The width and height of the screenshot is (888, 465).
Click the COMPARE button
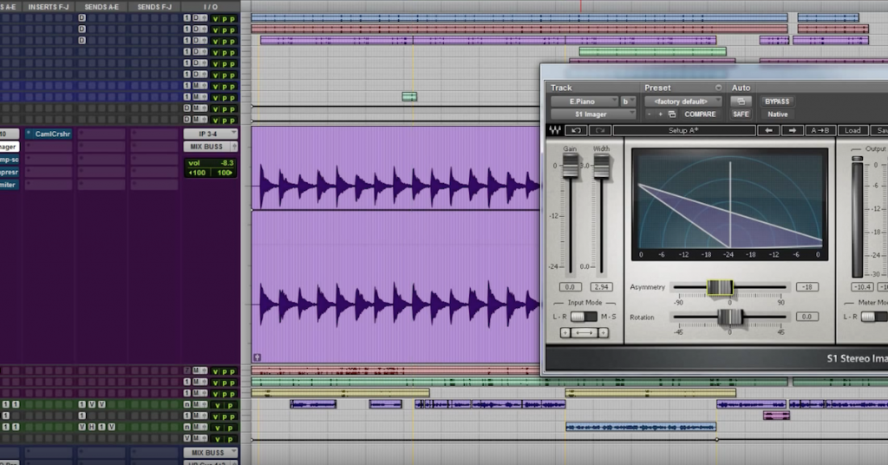[x=700, y=114]
